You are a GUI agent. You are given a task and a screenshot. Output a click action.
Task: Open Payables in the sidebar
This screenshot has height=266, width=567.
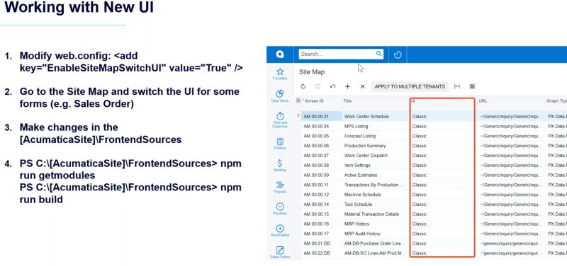coord(280,209)
